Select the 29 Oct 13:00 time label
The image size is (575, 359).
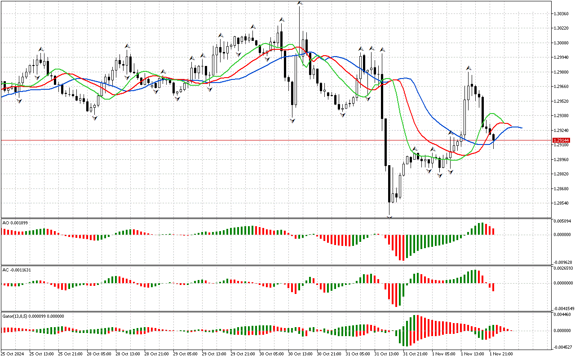point(214,354)
